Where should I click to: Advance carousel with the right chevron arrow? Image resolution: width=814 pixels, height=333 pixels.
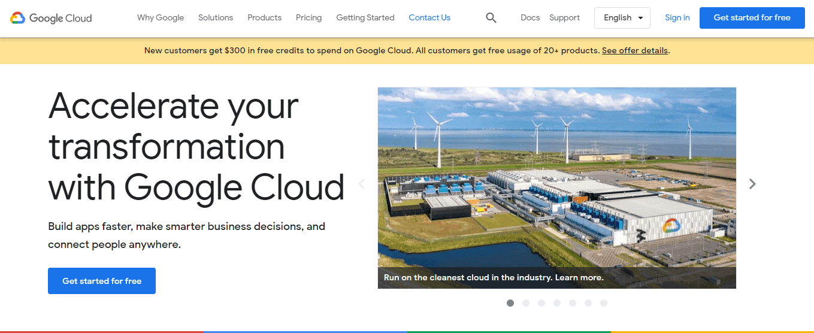tap(752, 184)
